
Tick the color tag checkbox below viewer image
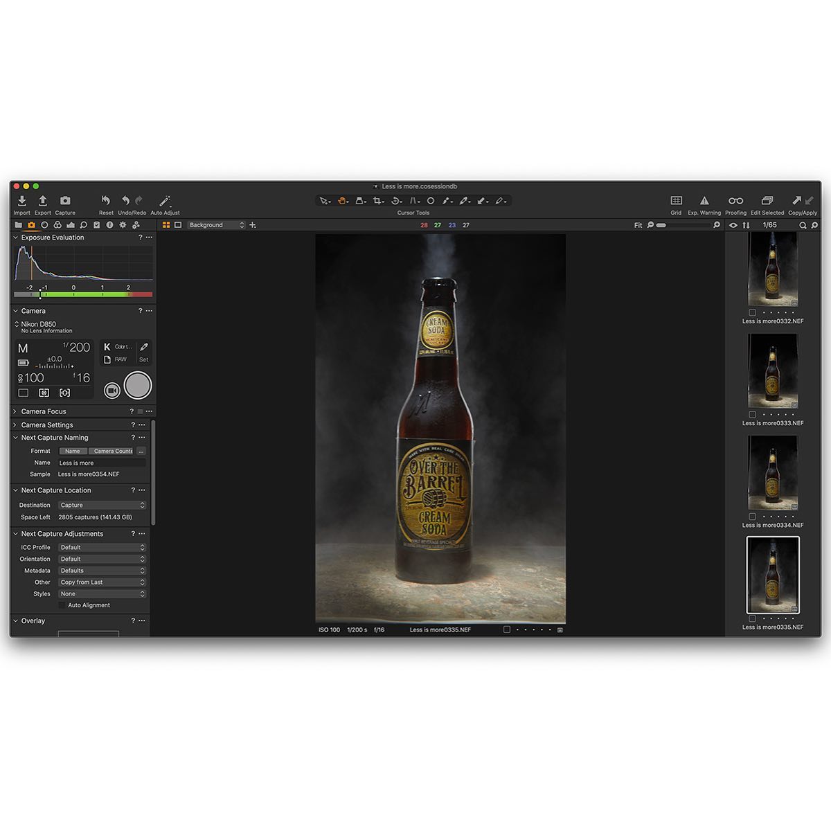point(507,629)
